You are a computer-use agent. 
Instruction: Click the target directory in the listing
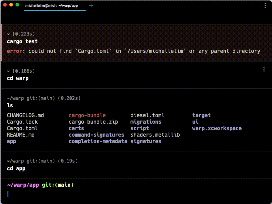pyautogui.click(x=202, y=115)
